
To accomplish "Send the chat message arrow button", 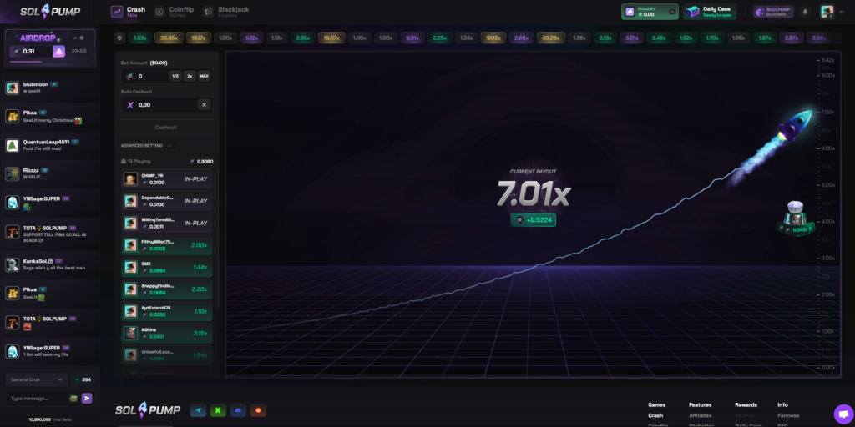I will (x=87, y=398).
